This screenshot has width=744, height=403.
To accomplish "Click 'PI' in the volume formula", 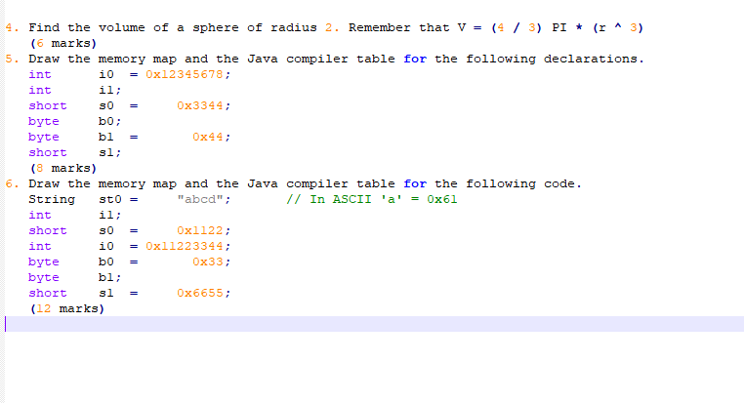I will (558, 27).
